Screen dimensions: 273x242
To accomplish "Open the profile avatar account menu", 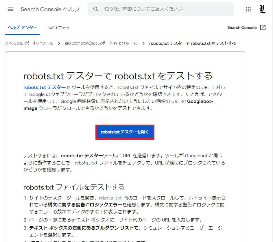I will [262, 9].
